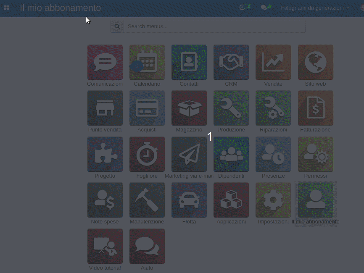Open the conversations chat icon
Image resolution: width=364 pixels, height=273 pixels.
point(264,8)
